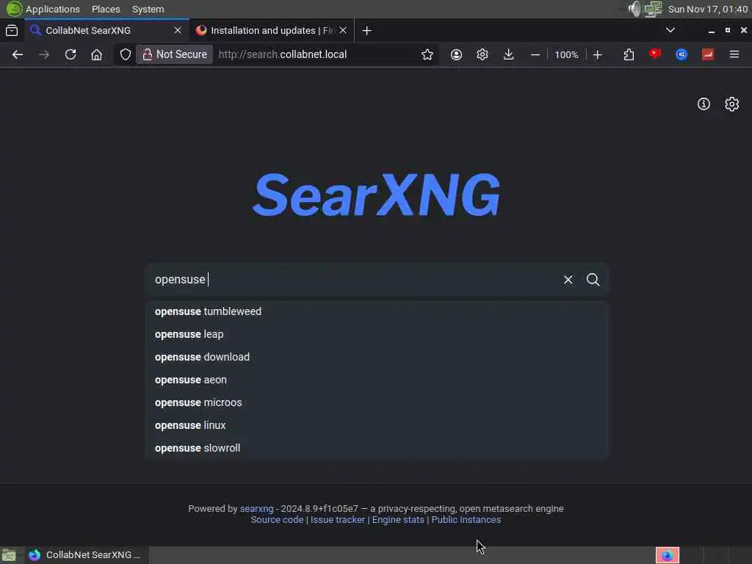Click the address bar URL
This screenshot has width=752, height=564.
[283, 54]
